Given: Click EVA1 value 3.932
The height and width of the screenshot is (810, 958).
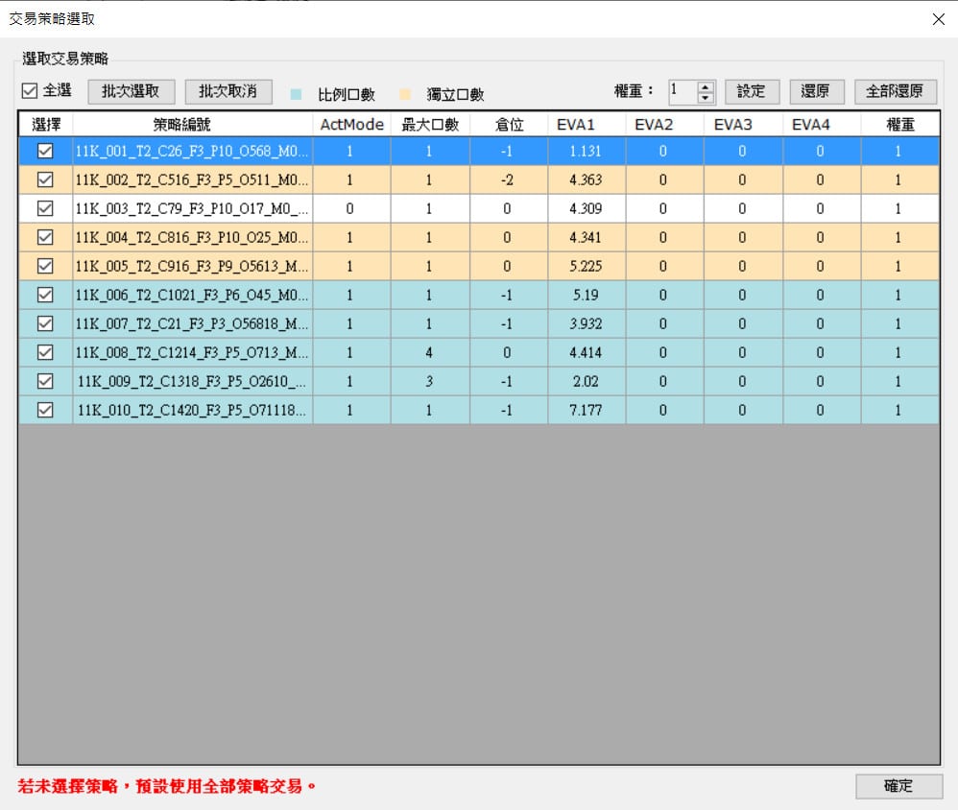Looking at the screenshot, I should (586, 323).
